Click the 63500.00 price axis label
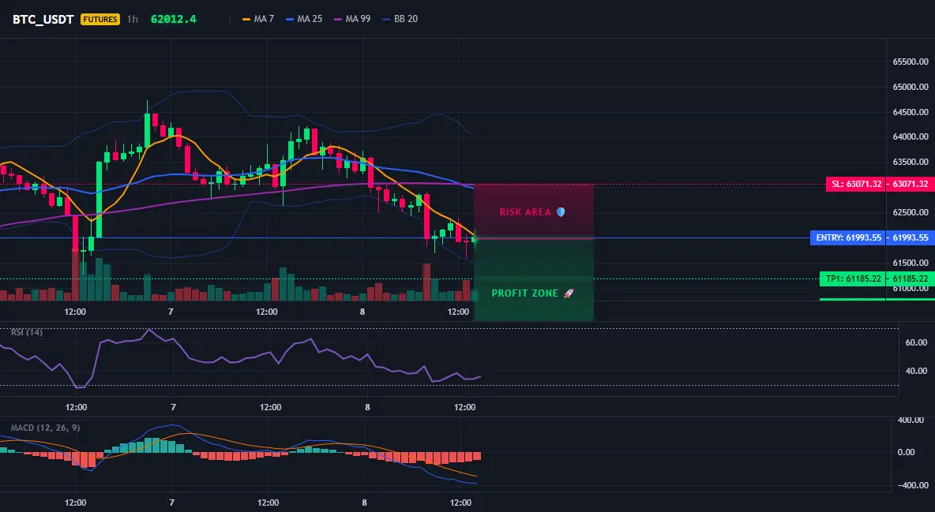The image size is (935, 512). coord(911,163)
